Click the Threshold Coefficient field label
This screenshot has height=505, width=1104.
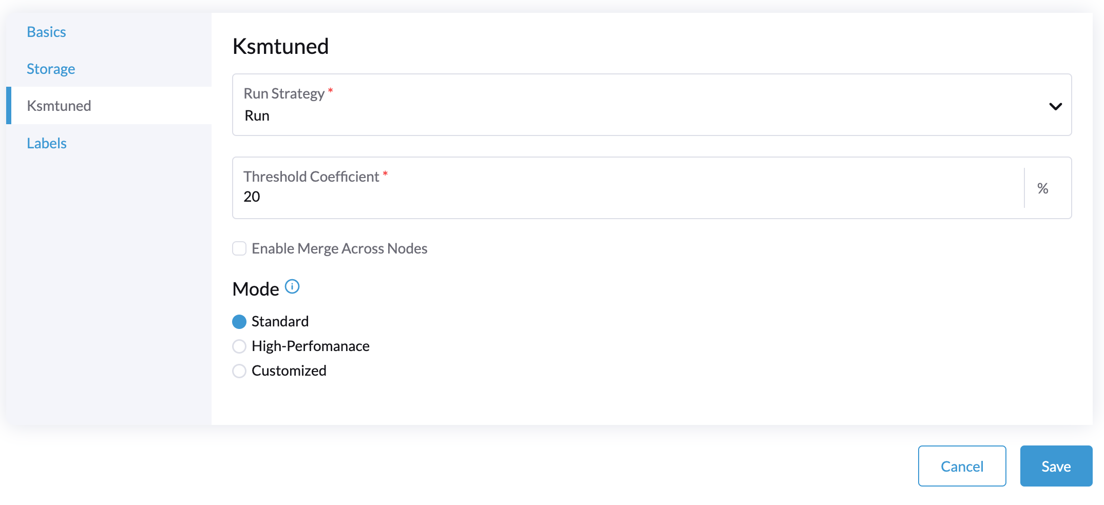[x=311, y=177]
